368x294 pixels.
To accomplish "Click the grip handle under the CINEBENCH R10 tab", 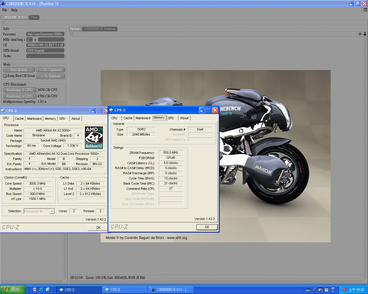I will [3, 22].
